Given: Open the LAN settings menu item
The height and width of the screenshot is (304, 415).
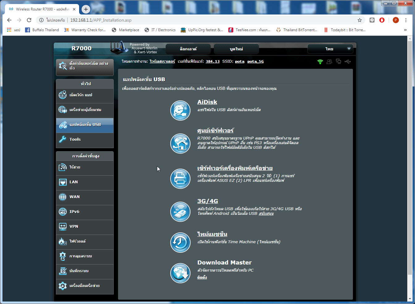Looking at the screenshot, I should click(x=85, y=182).
